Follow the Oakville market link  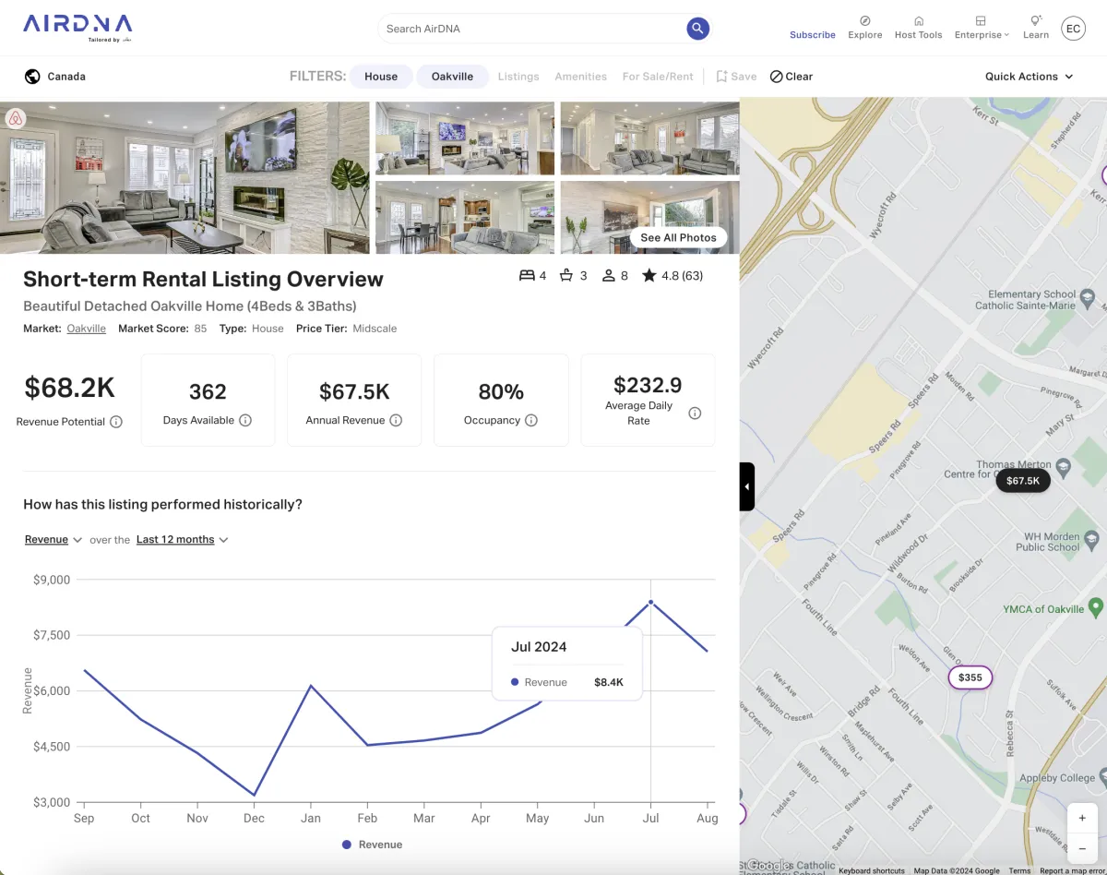(x=86, y=329)
